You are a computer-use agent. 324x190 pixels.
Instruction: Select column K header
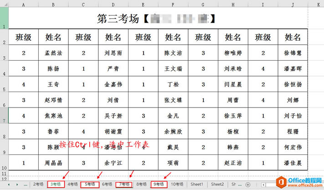coord(316,5)
